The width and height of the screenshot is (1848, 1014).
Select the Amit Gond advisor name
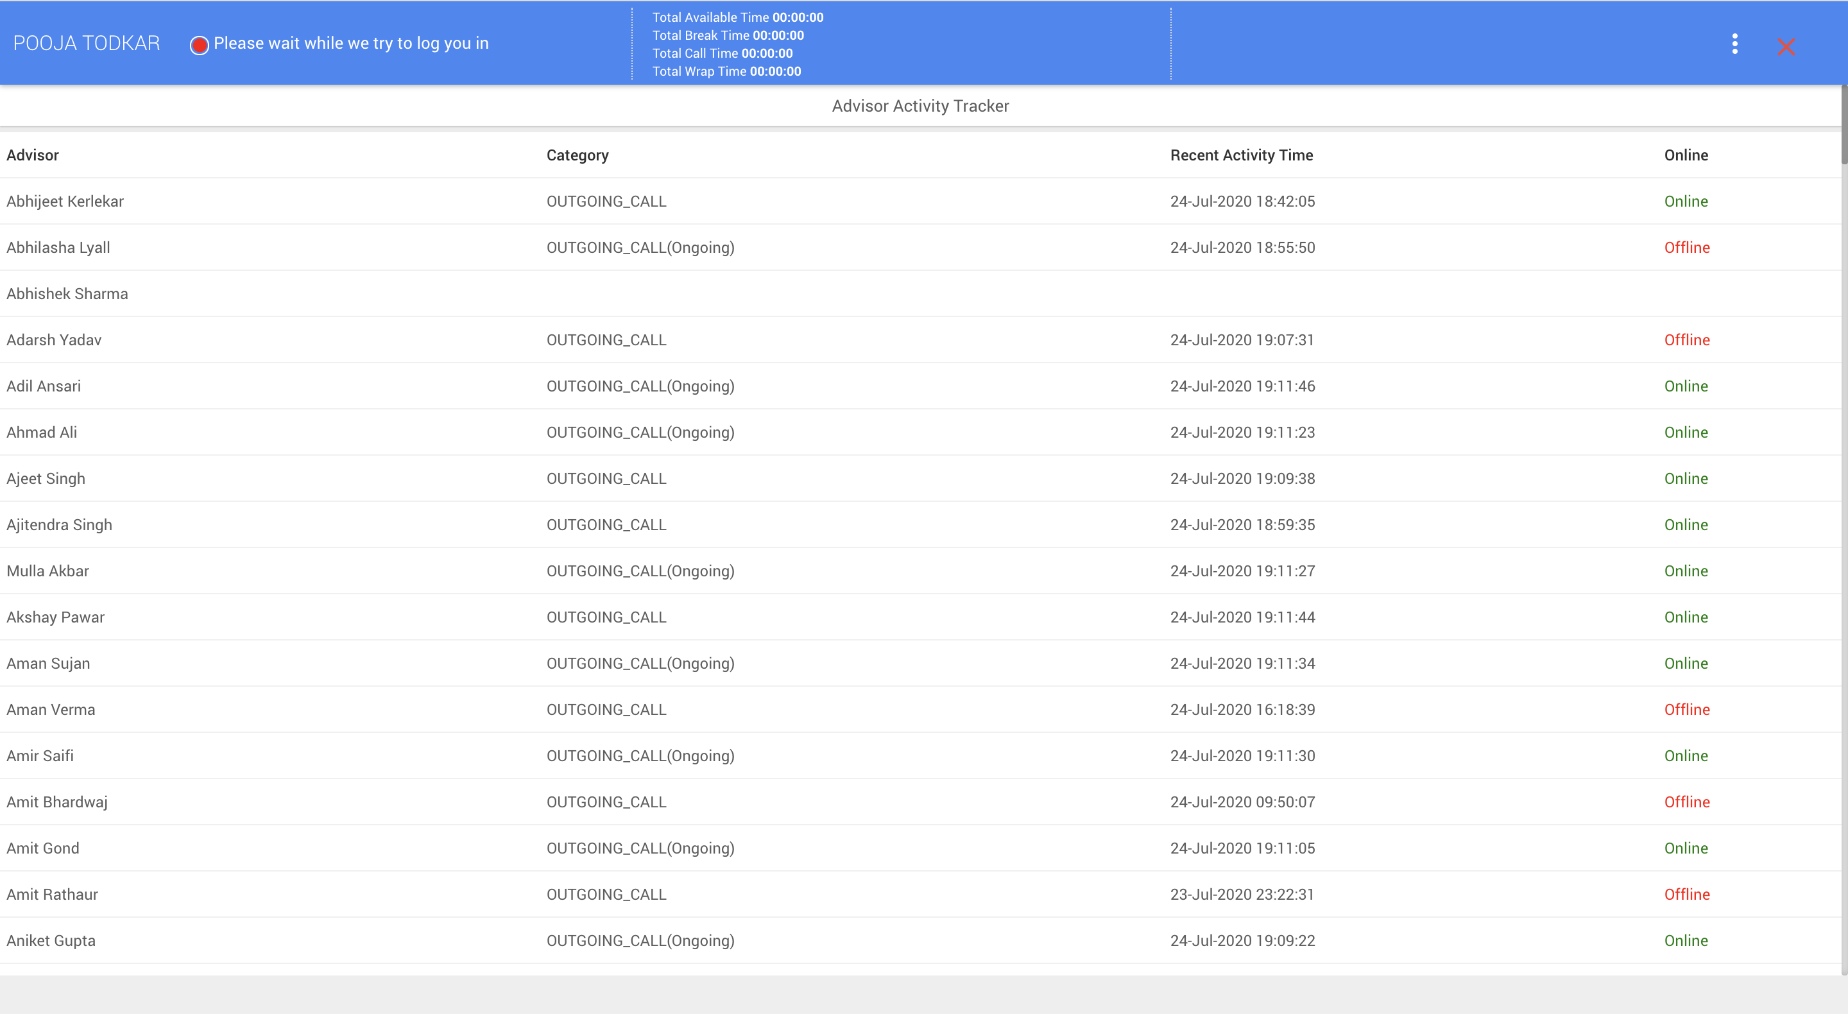click(x=43, y=848)
